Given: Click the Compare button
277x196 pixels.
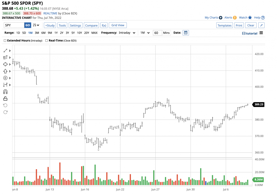Looking at the screenshot, I should pos(91,25).
